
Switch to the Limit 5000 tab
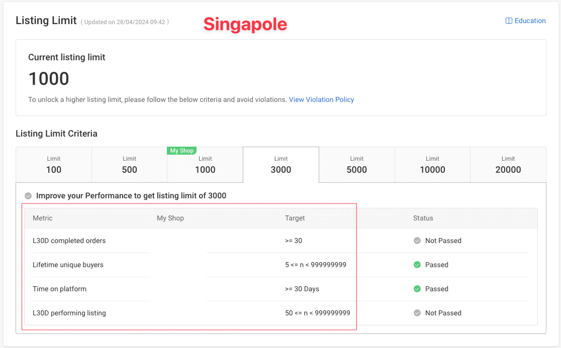[356, 165]
